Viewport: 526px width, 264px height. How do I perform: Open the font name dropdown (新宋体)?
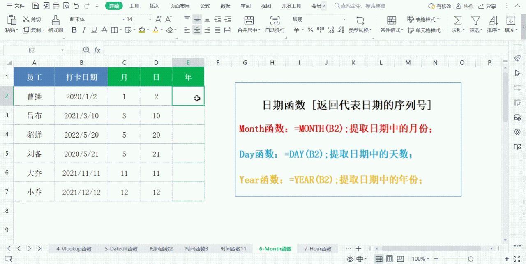pyautogui.click(x=123, y=19)
